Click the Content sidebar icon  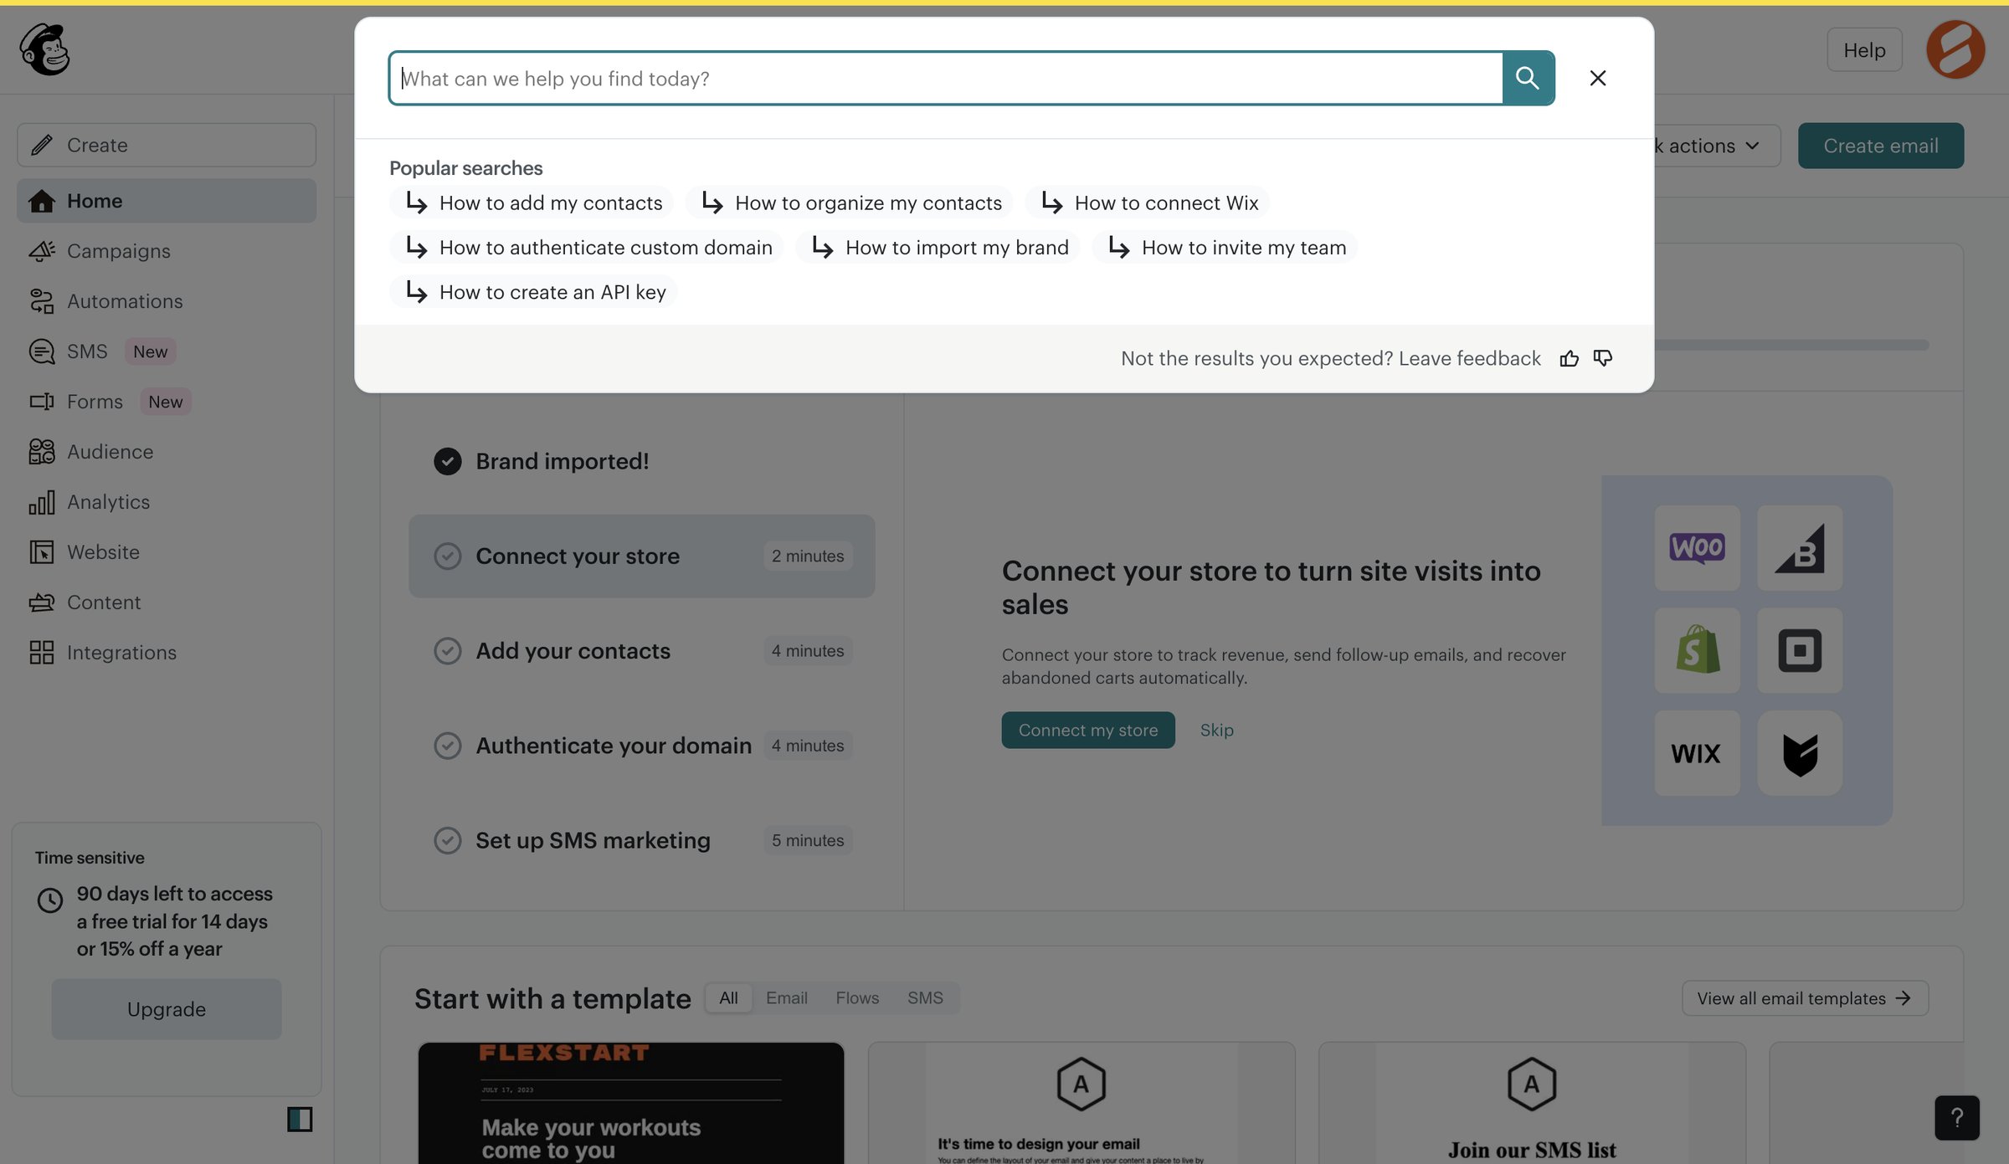tap(42, 603)
